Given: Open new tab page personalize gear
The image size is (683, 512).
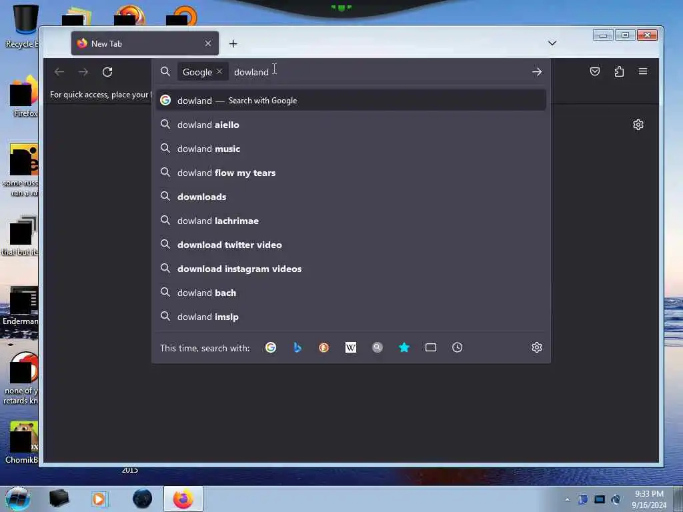Looking at the screenshot, I should tap(638, 125).
